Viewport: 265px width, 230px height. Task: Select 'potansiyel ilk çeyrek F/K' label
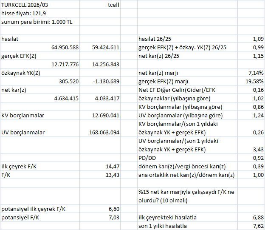(40, 209)
